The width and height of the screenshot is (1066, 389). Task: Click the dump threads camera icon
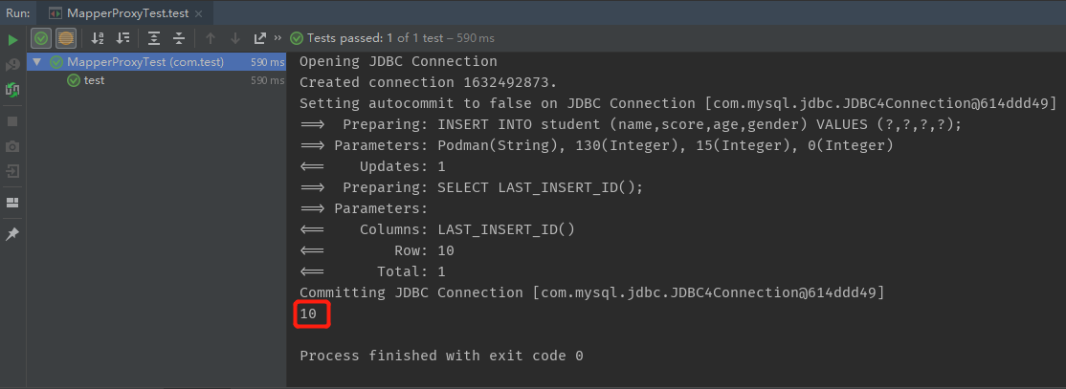tap(12, 146)
